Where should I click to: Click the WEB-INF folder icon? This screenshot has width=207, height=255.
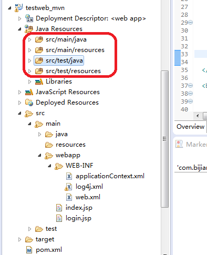point(59,166)
